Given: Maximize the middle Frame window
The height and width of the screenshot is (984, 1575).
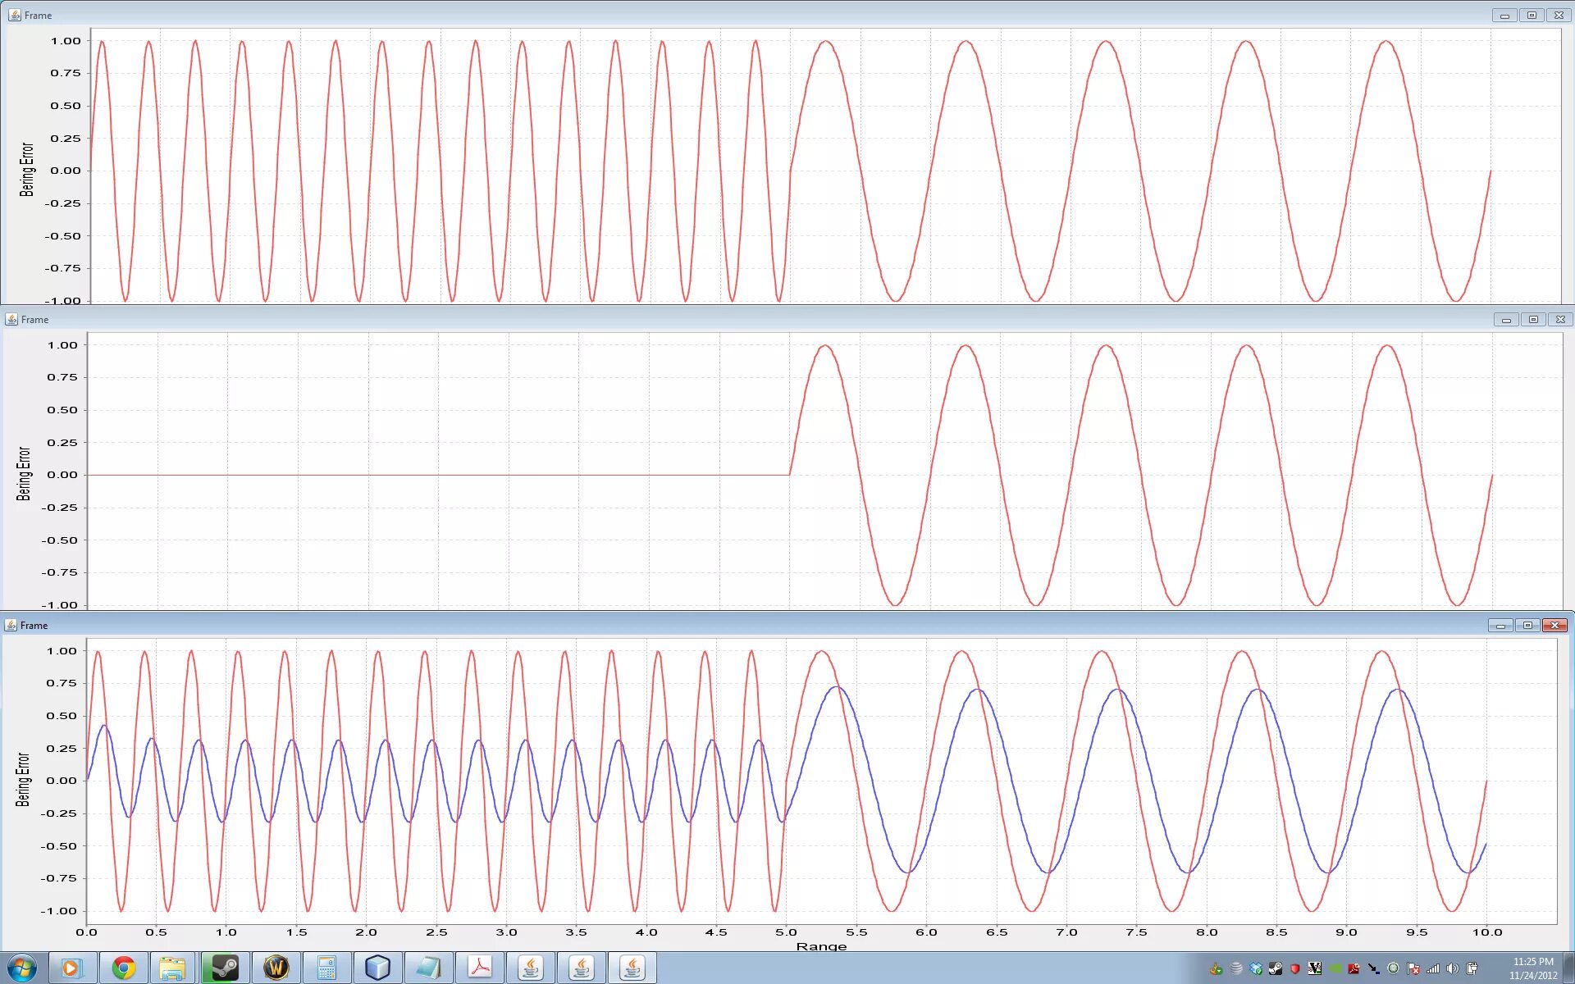Looking at the screenshot, I should point(1533,320).
